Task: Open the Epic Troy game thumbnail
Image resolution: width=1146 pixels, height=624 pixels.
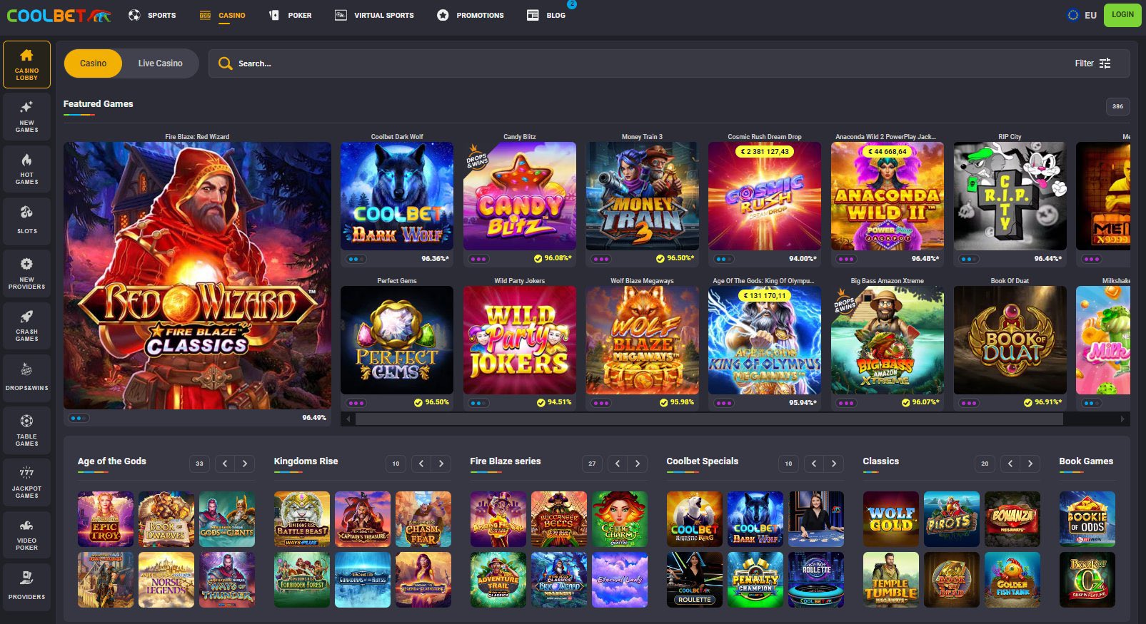Action: click(106, 519)
